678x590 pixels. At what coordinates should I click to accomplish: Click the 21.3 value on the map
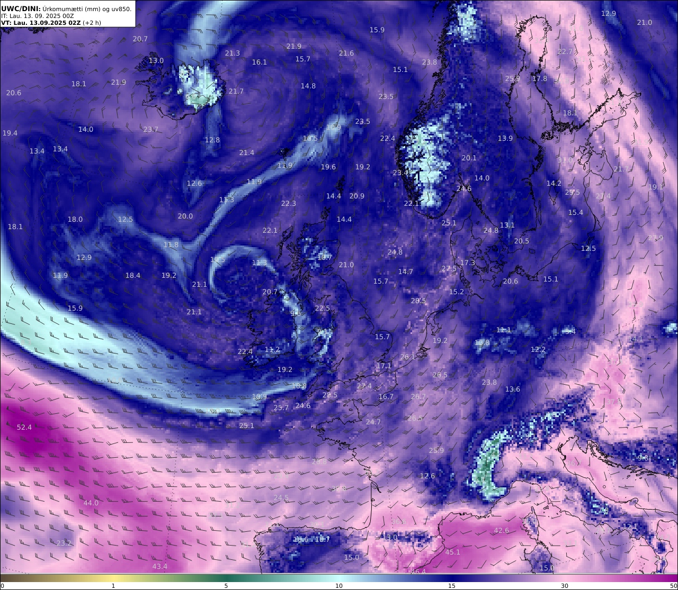pyautogui.click(x=232, y=53)
